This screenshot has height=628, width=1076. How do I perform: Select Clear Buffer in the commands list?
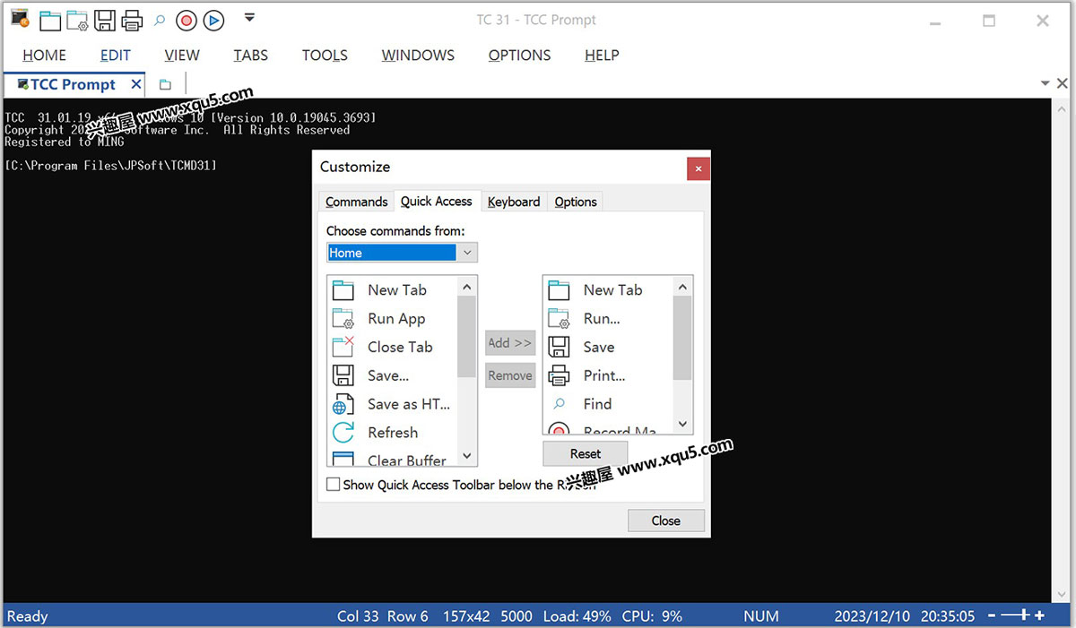[x=392, y=458]
